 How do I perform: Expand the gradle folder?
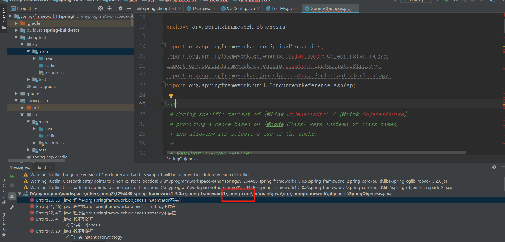point(16,94)
